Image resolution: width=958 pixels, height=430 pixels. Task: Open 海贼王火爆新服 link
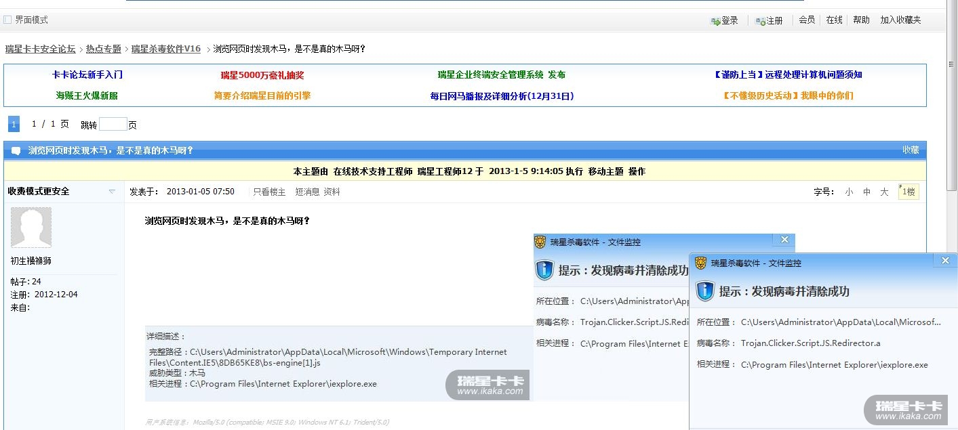pyautogui.click(x=87, y=96)
